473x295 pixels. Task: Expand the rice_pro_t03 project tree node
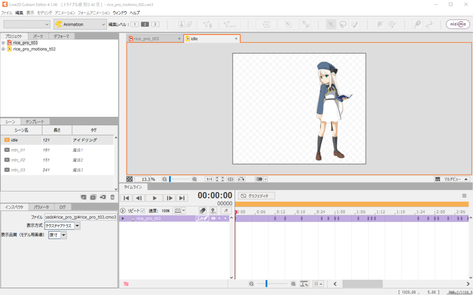pos(4,42)
